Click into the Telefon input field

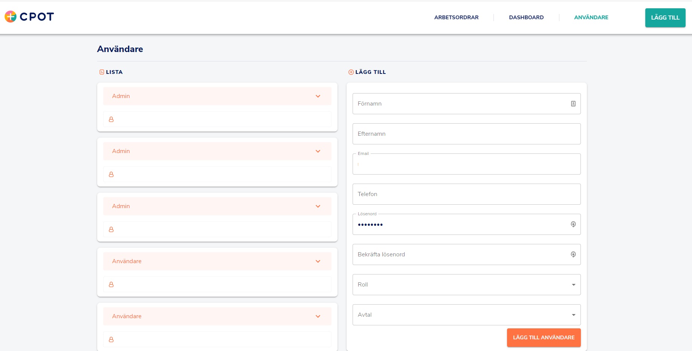(x=466, y=194)
